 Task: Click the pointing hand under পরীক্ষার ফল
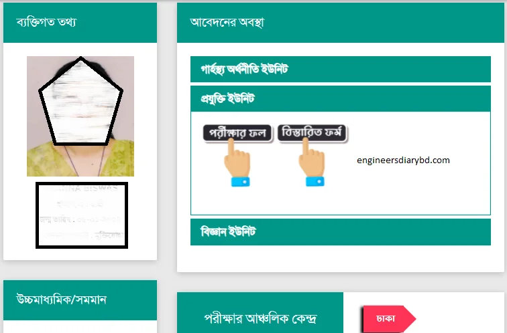point(237,162)
